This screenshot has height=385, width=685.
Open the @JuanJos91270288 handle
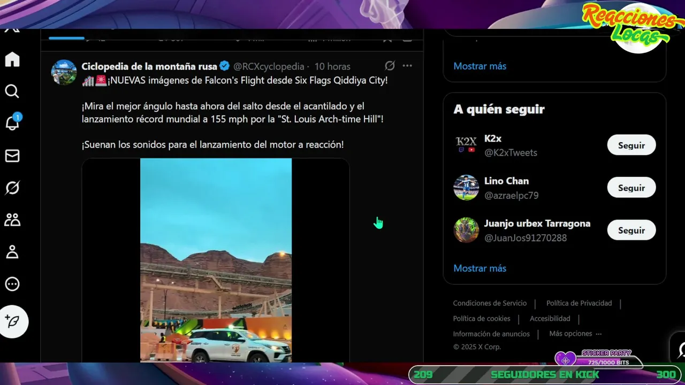point(526,238)
